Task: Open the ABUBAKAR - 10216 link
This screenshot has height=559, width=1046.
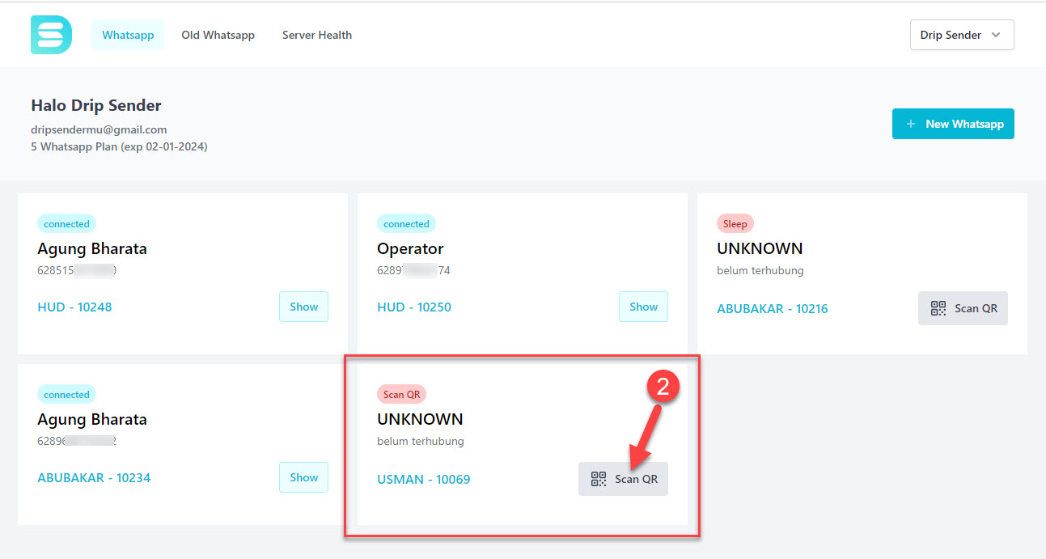Action: click(x=773, y=309)
